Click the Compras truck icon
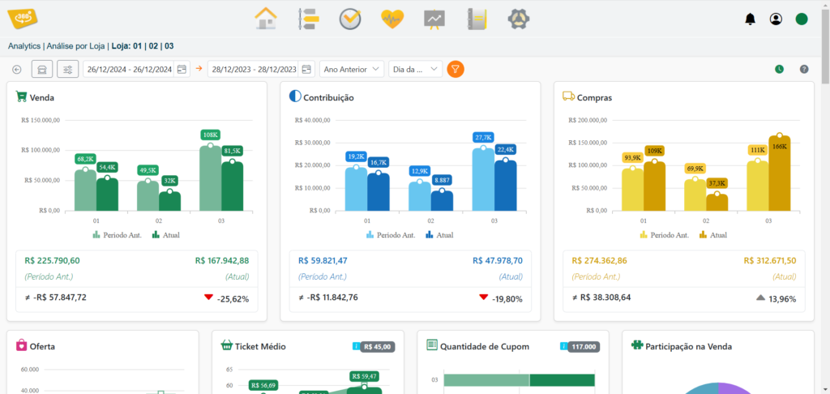This screenshot has height=394, width=830. [x=568, y=96]
